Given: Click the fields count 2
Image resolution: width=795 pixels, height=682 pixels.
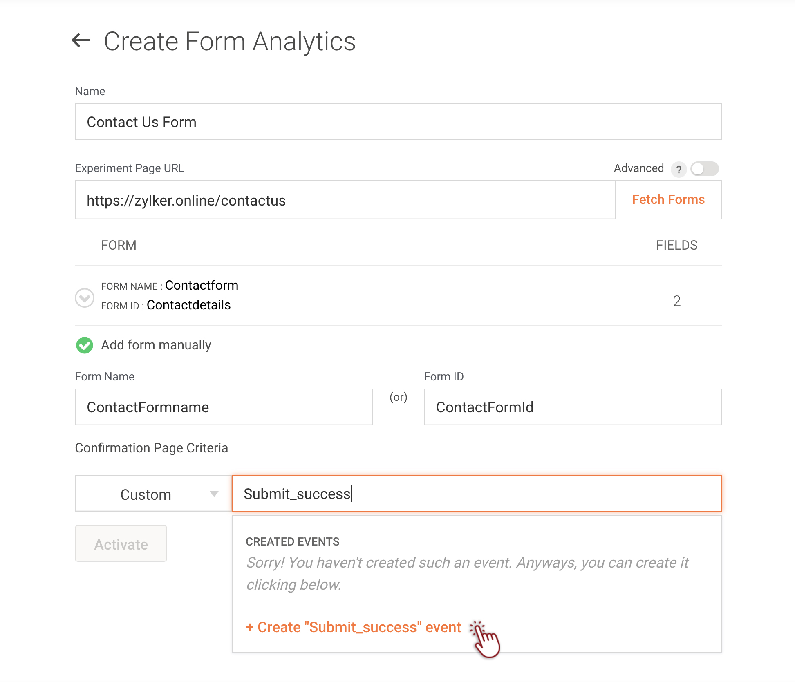Looking at the screenshot, I should pos(676,301).
